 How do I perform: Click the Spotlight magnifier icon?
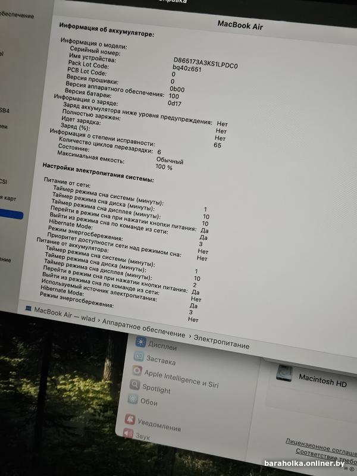[135, 384]
